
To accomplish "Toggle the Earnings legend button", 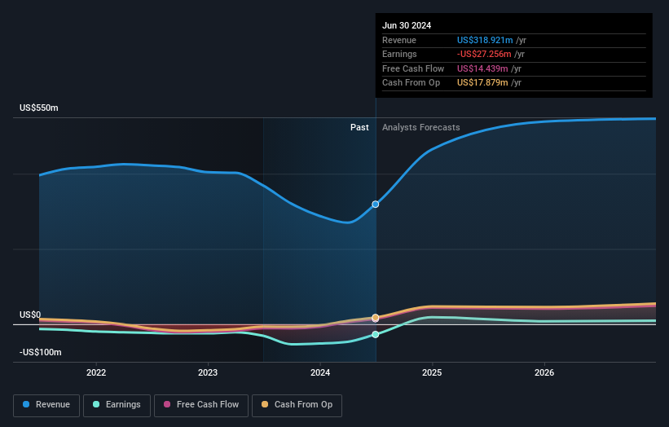I will pos(117,405).
